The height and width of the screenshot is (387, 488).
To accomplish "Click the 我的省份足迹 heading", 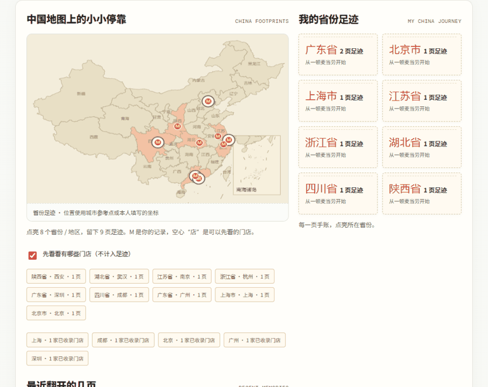I will tap(329, 19).
